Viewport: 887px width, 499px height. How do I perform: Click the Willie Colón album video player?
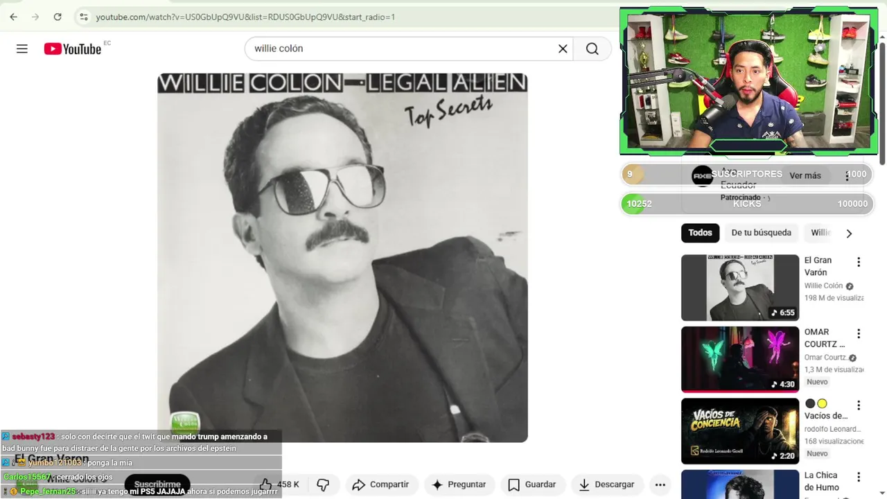click(x=342, y=257)
